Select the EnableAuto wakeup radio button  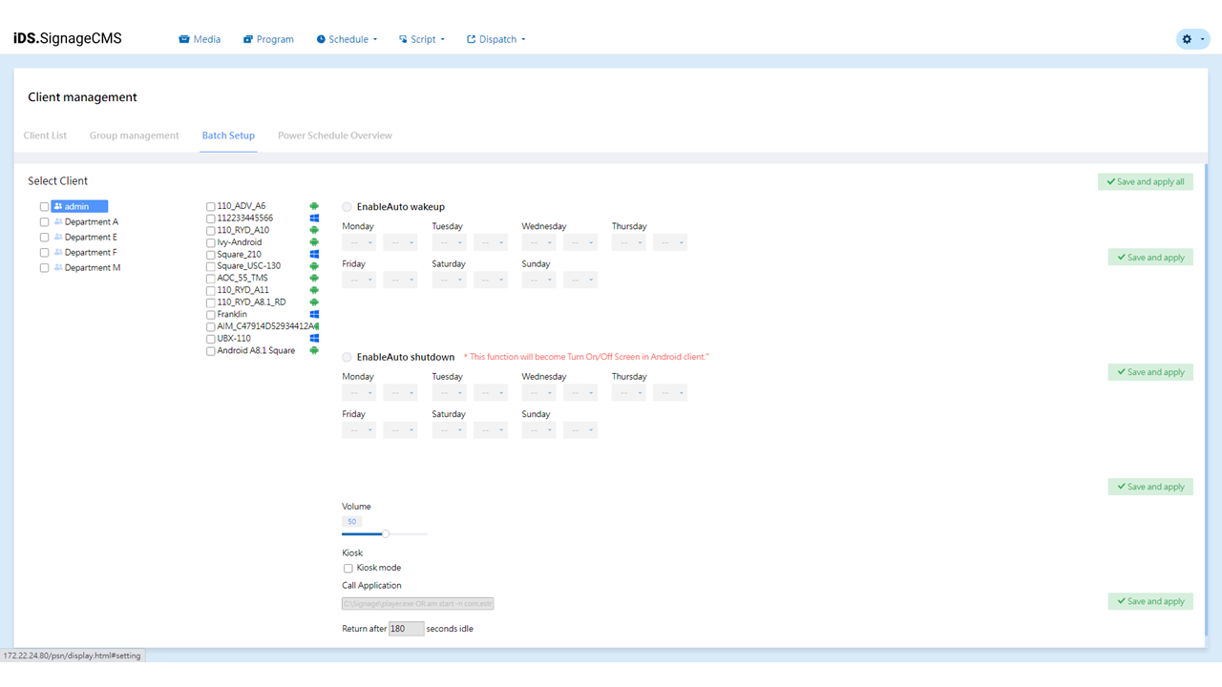pos(348,207)
